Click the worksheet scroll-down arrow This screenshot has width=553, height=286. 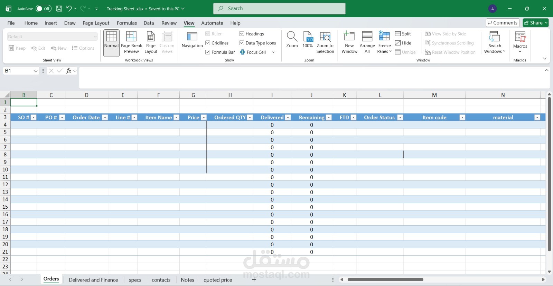click(549, 272)
